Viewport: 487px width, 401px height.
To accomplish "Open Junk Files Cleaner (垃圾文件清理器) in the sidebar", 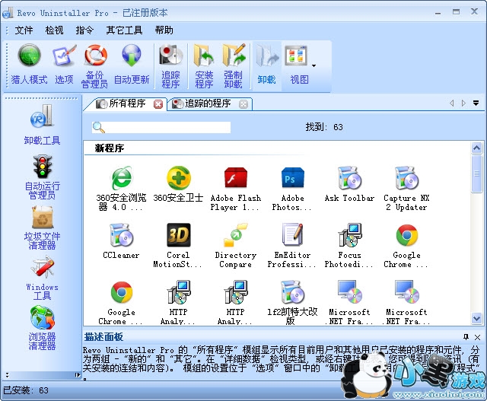I will [40, 228].
